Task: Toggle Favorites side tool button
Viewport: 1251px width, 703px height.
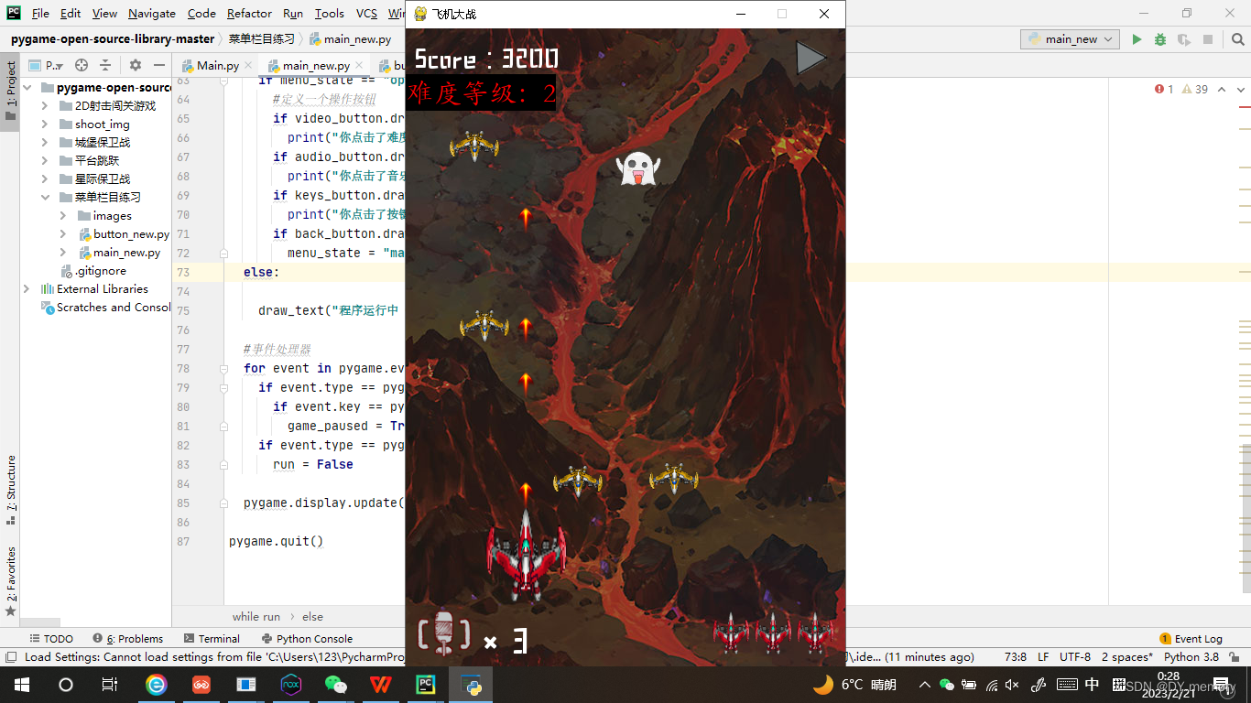Action: point(10,581)
